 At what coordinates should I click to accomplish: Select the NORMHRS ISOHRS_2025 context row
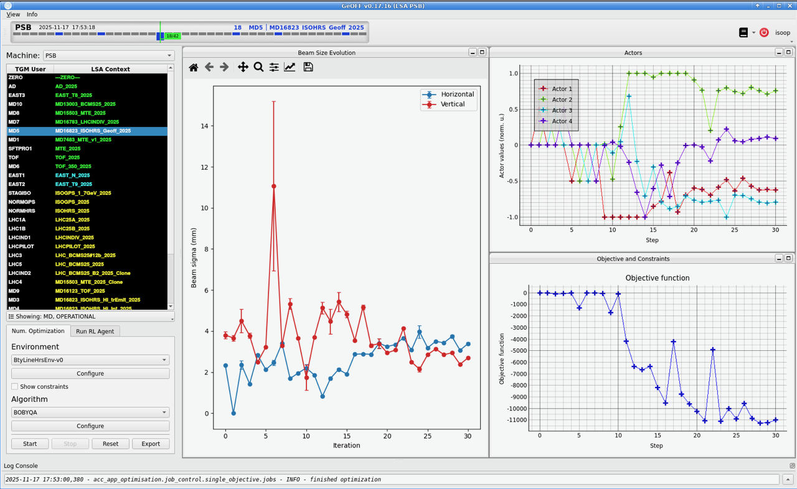(87, 211)
